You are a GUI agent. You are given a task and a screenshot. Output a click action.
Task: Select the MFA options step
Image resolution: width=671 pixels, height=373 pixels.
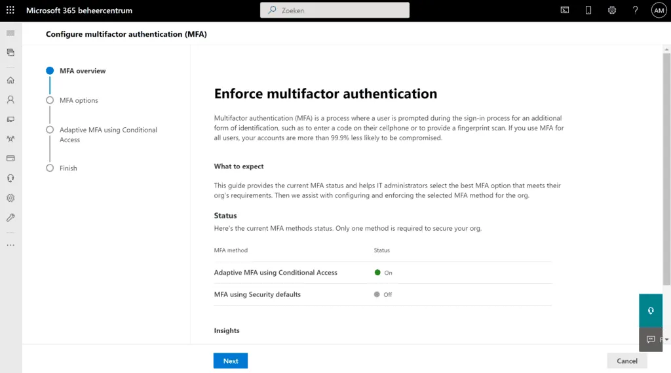pos(79,100)
